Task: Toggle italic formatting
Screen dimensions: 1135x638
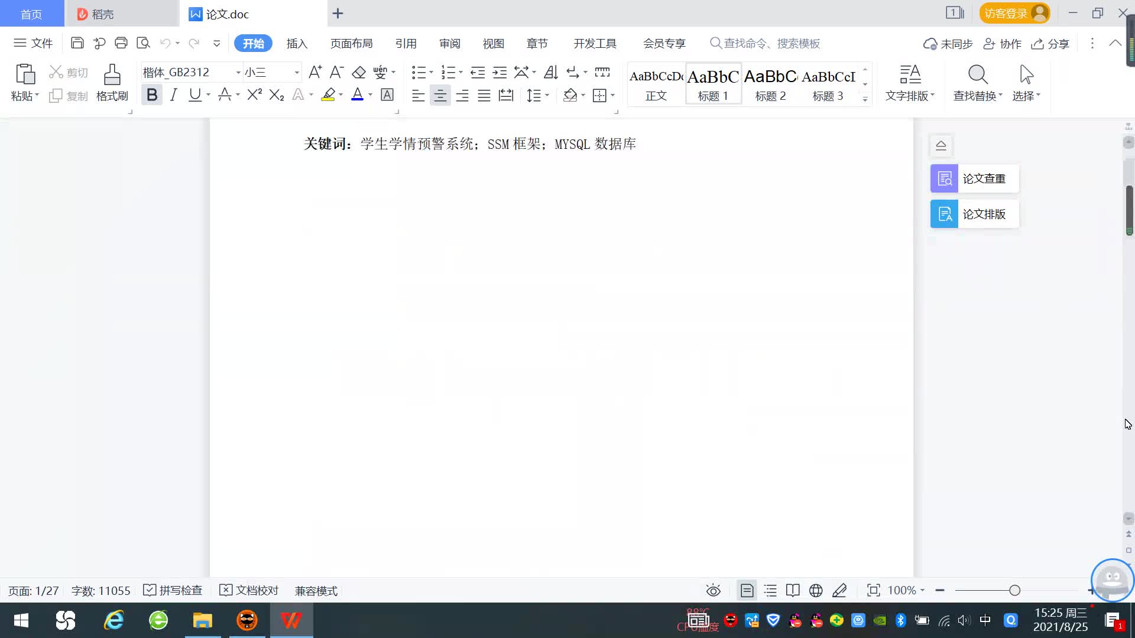Action: coord(173,95)
